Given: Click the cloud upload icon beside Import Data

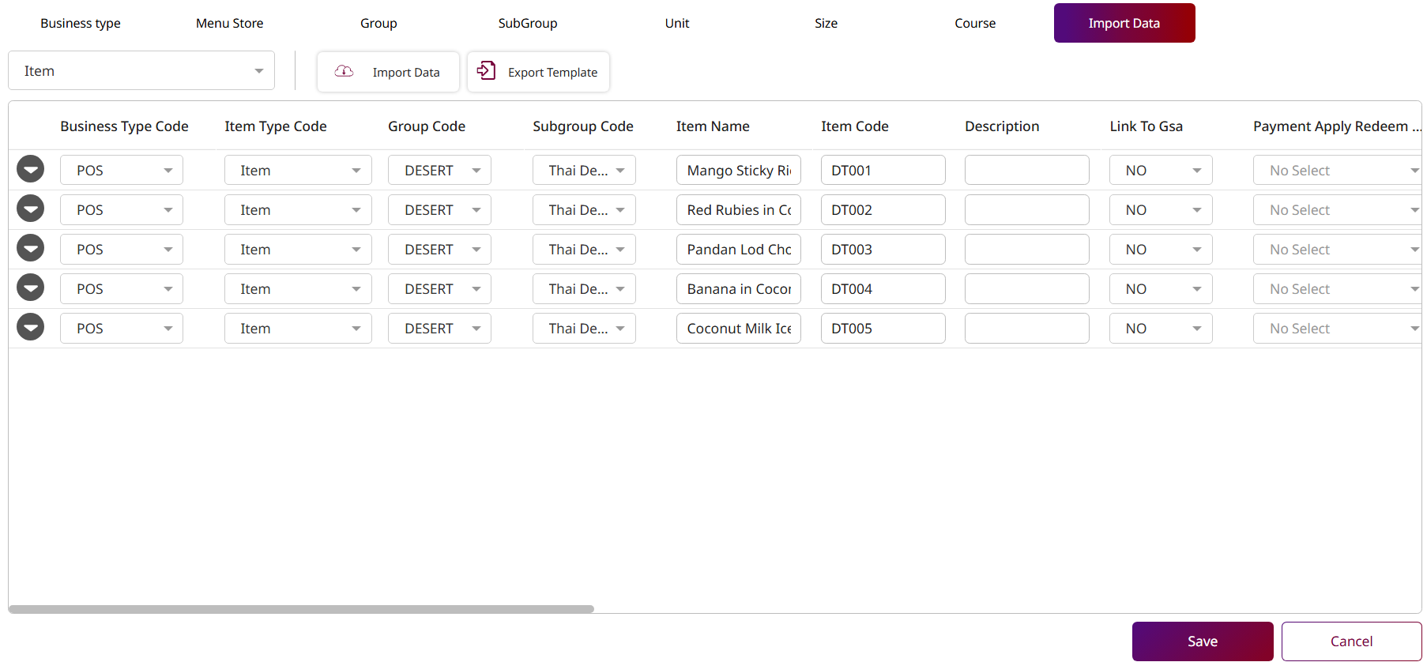Looking at the screenshot, I should 344,72.
